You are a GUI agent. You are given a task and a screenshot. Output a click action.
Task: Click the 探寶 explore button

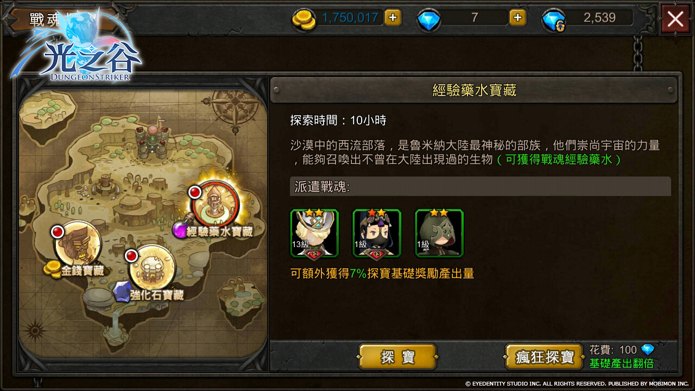pos(397,357)
